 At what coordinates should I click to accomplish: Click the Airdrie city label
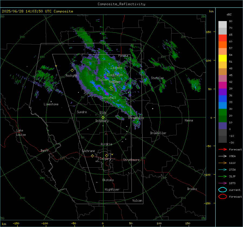(x=106, y=144)
